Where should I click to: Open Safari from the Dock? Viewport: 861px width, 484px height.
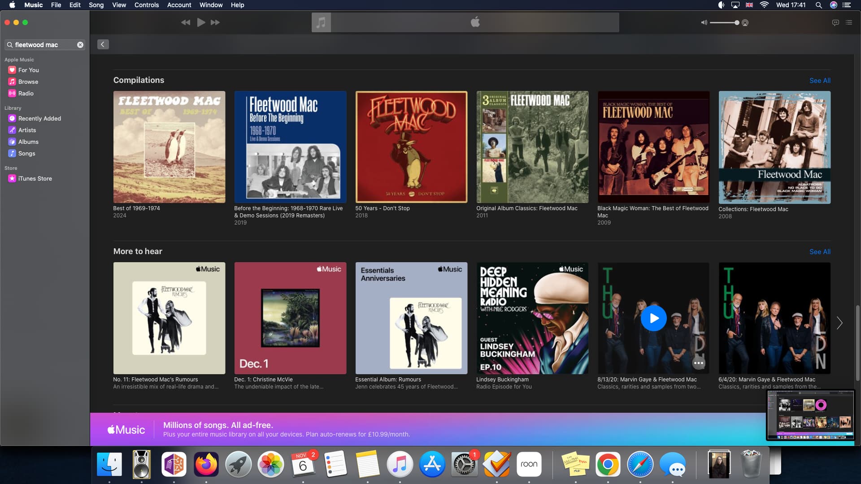coord(640,464)
